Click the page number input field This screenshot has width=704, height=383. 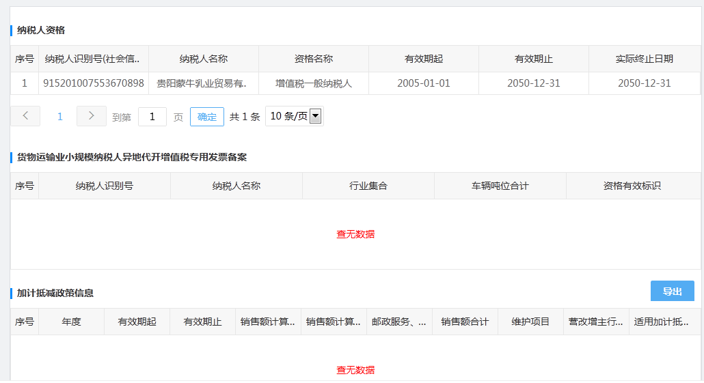pyautogui.click(x=152, y=117)
